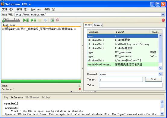This screenshot has width=167, height=118.
Task: Minimize the Selenium IDE window
Action: pyautogui.click(x=153, y=4)
